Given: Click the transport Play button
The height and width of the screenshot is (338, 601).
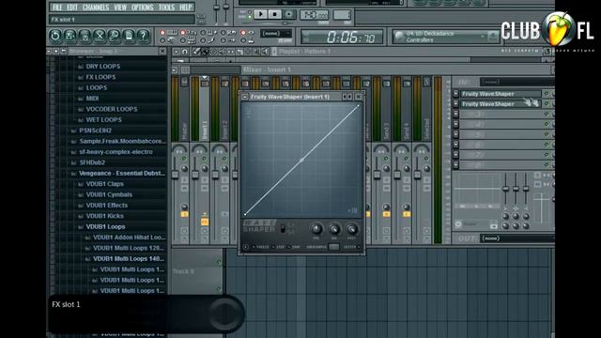Looking at the screenshot, I should (261, 15).
